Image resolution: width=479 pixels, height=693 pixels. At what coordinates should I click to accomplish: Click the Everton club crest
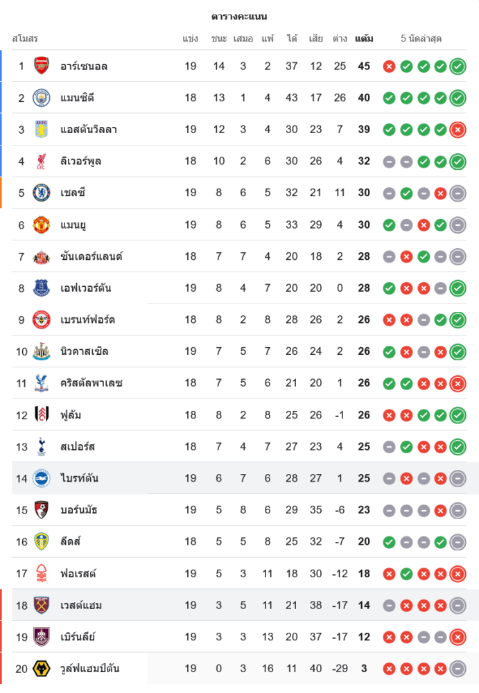pyautogui.click(x=42, y=288)
